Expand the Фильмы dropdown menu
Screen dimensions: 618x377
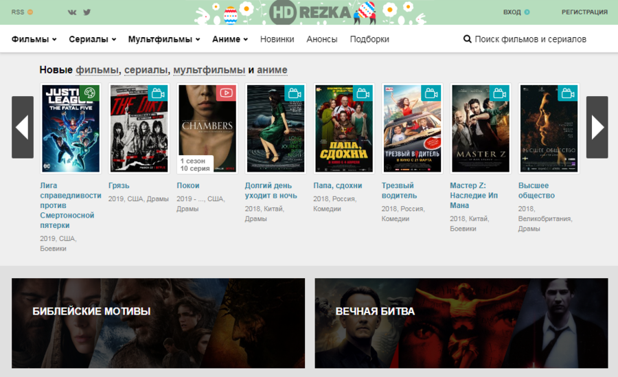[x=34, y=39]
